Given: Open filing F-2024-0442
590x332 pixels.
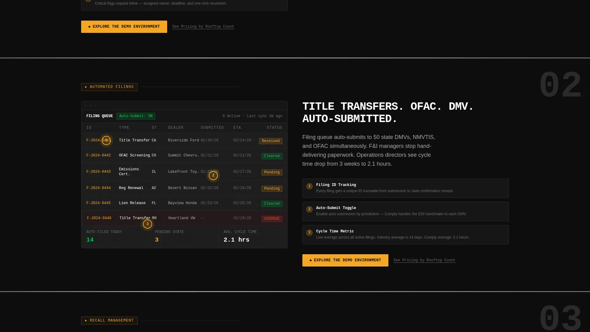Looking at the screenshot, I should point(99,156).
